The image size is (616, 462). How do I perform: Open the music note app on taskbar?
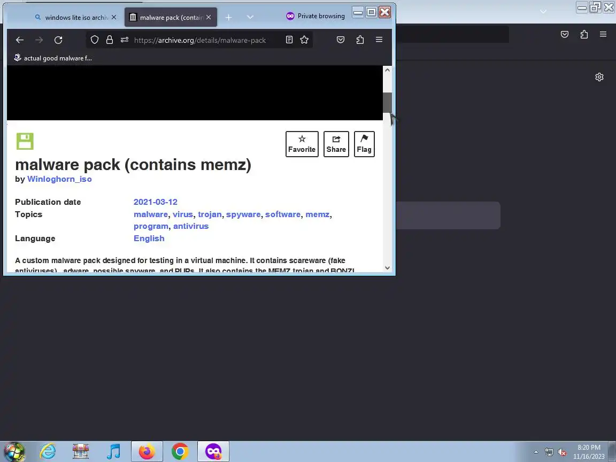pyautogui.click(x=113, y=451)
